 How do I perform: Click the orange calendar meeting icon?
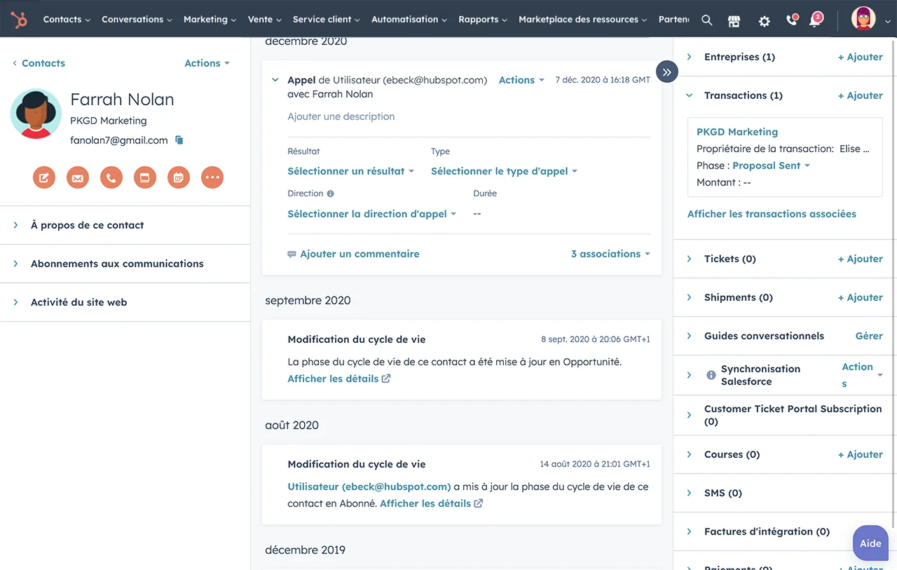point(179,177)
